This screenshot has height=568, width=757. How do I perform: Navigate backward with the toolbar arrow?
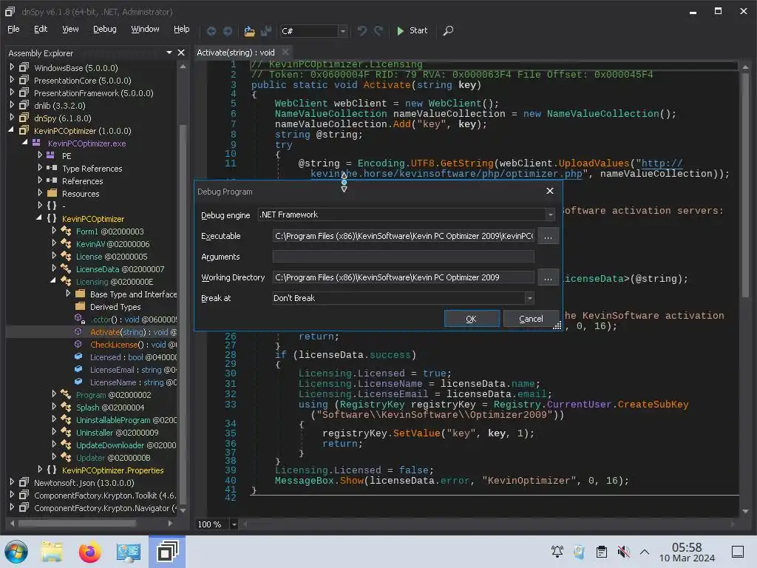(211, 31)
